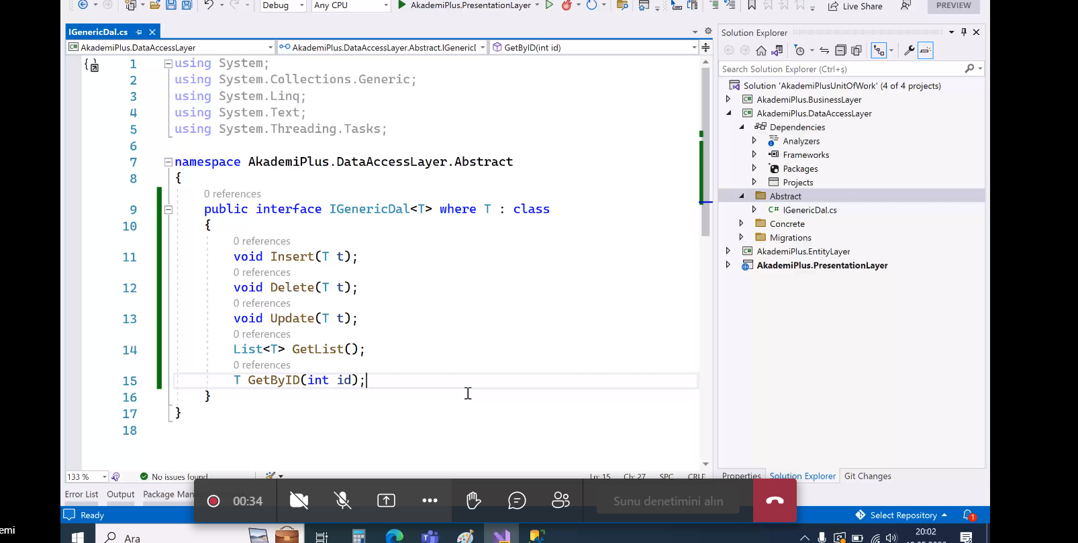Open Solution Explorer Properties wrench icon
This screenshot has width=1078, height=543.
tap(910, 50)
